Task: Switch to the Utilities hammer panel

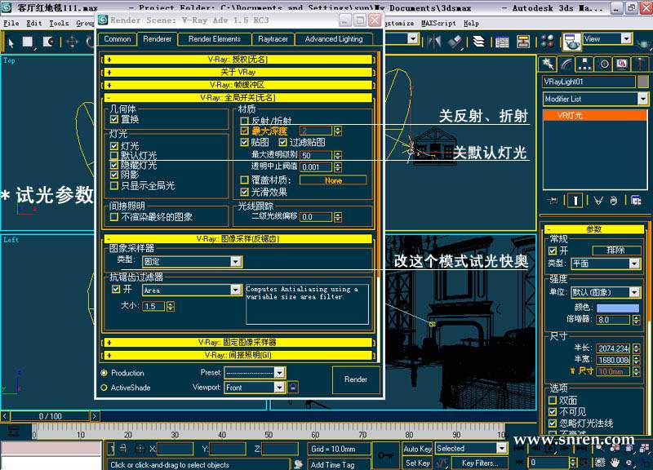Action: point(640,64)
